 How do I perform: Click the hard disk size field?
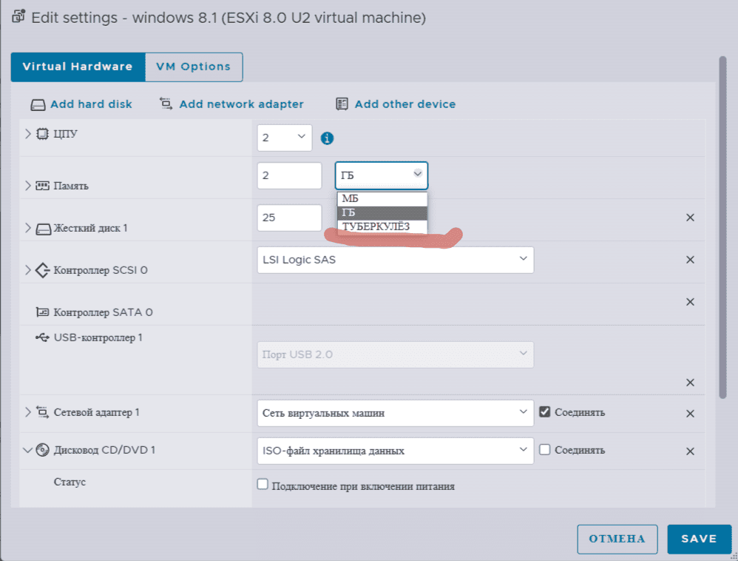click(x=289, y=218)
